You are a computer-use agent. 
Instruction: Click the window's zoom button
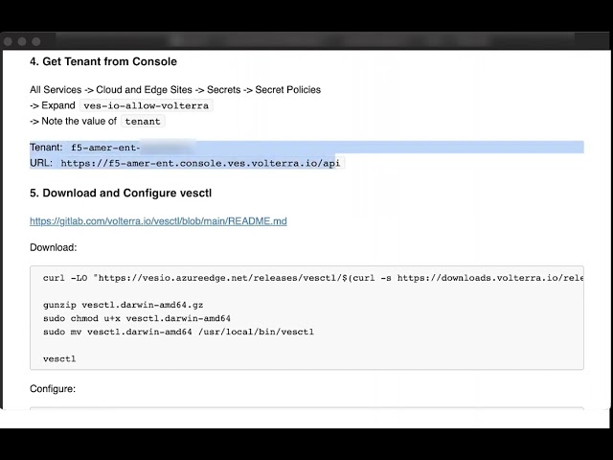click(x=36, y=41)
